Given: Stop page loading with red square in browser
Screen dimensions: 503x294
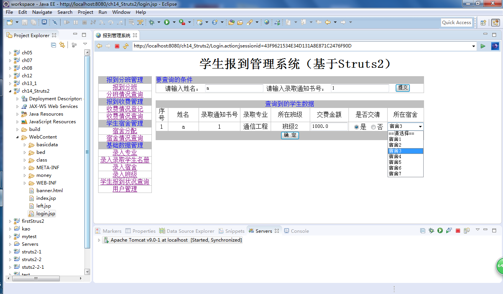Looking at the screenshot, I should pos(117,46).
